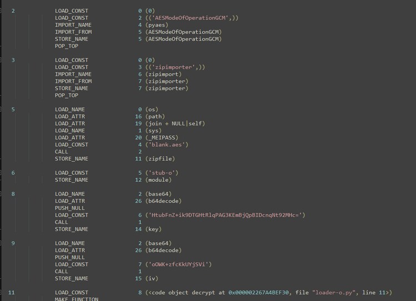Viewport: 416px width, 301px height.
Task: Click line number 6 in the gutter
Action: pos(13,173)
